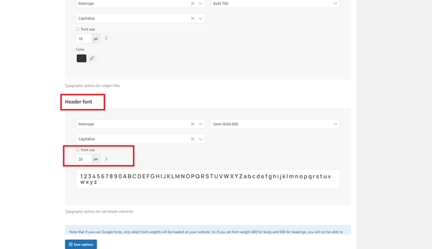Click the link icon next to color swatch

pos(92,58)
